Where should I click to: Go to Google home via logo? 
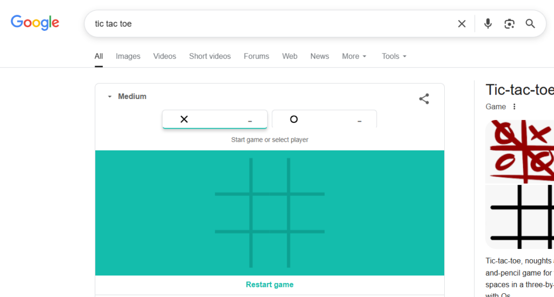click(35, 23)
